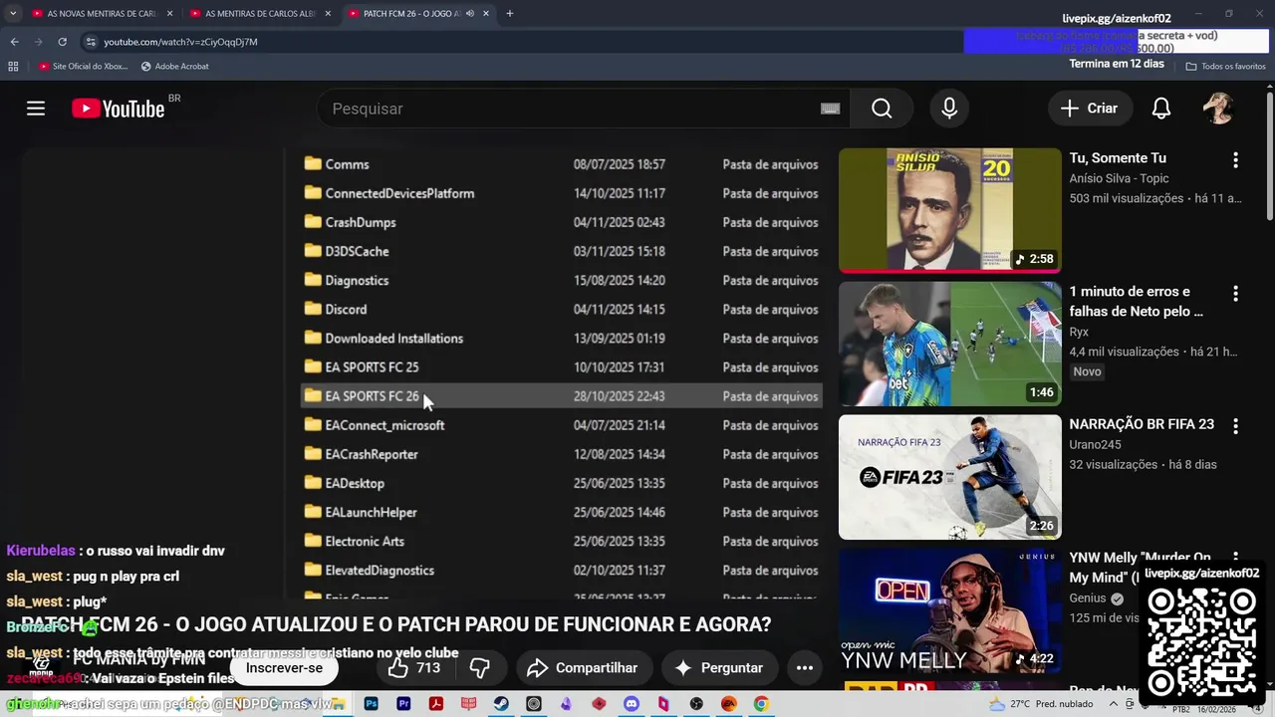Image resolution: width=1275 pixels, height=717 pixels.
Task: Open NARRAÇÃO FIFA 23 thumbnail
Action: click(x=950, y=477)
